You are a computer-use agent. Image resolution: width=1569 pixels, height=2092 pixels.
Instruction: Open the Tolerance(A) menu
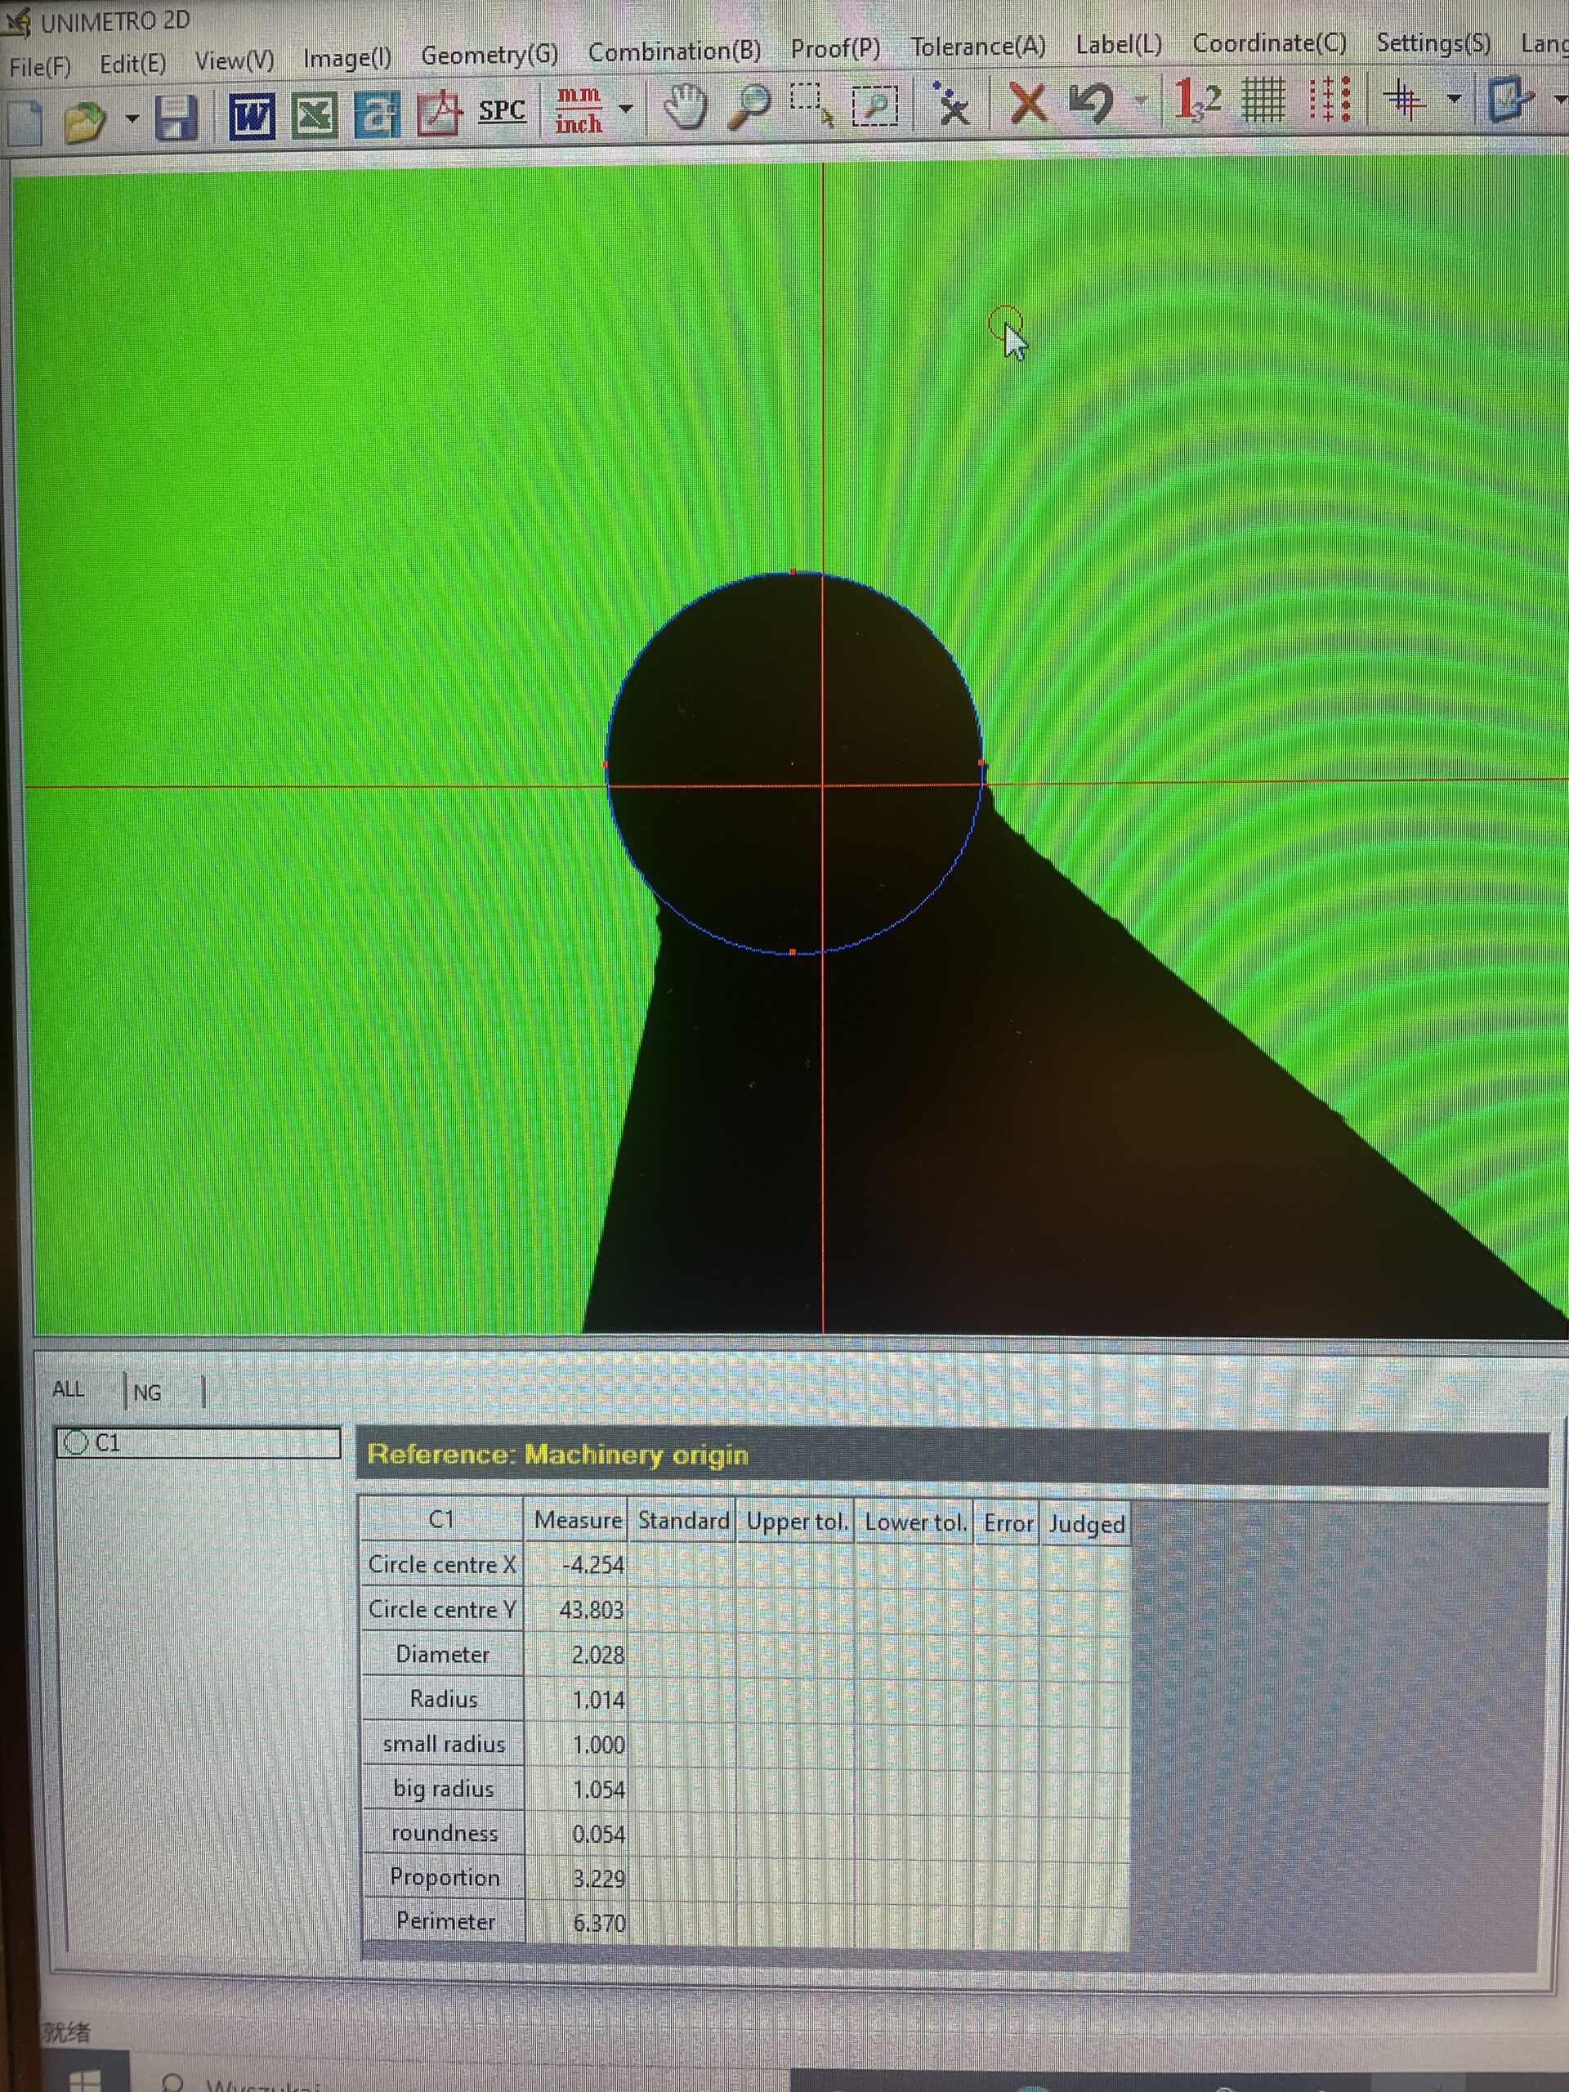978,47
